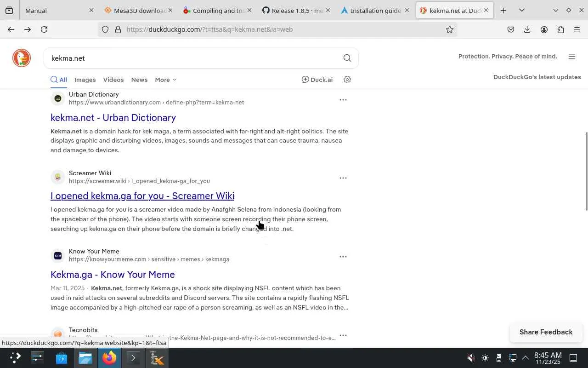Expand hidden system tray icons arrow
588x368 pixels.
(x=526, y=358)
